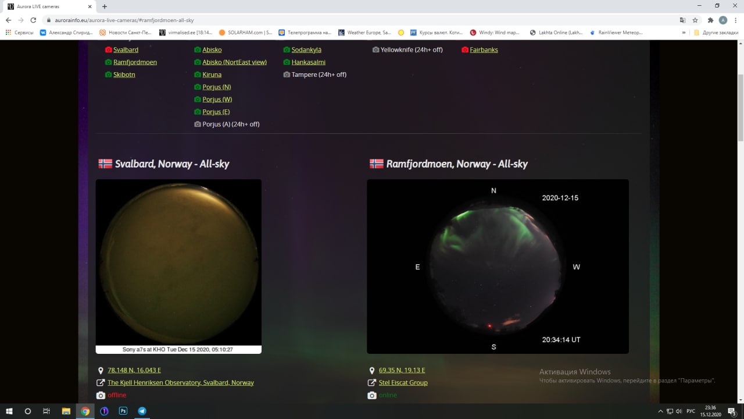
Task: Open the Porjus (W) camera link
Action: pos(217,100)
